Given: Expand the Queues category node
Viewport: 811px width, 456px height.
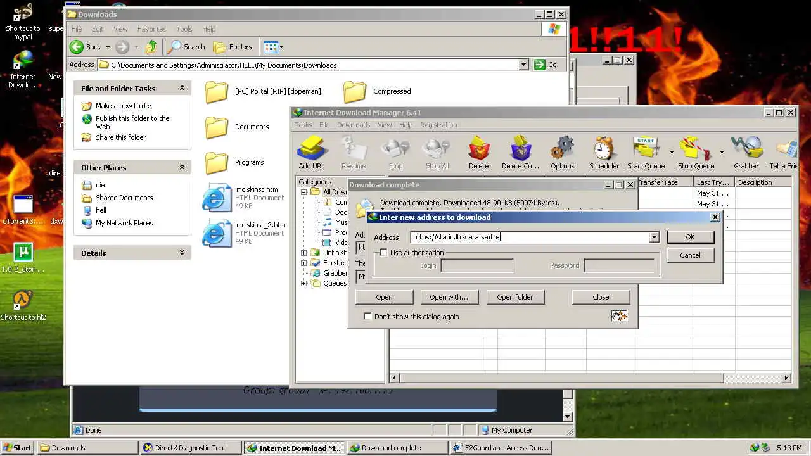Looking at the screenshot, I should click(x=303, y=283).
